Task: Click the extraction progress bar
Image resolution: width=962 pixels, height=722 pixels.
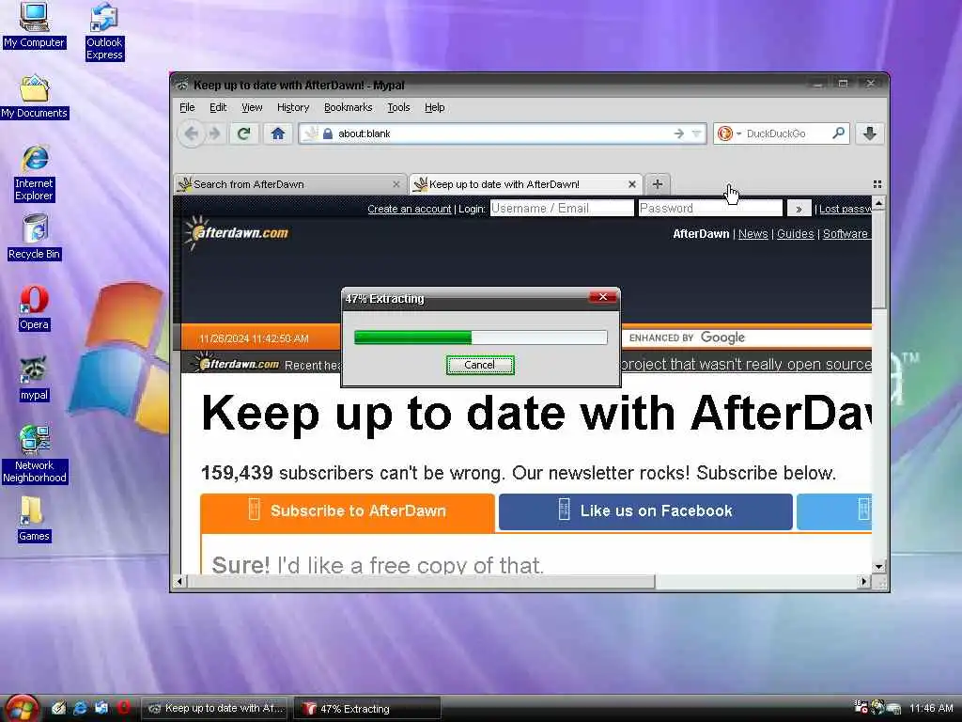Action: pos(480,337)
